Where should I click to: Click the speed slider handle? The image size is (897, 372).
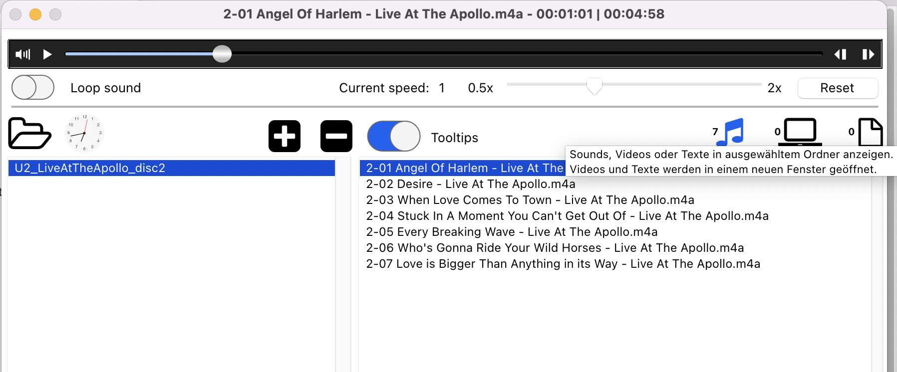tap(594, 86)
